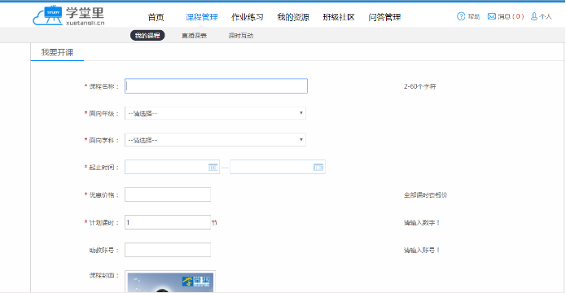The image size is (566, 293).
Task: Switch to the 直播课表 sub-tab
Action: point(194,36)
